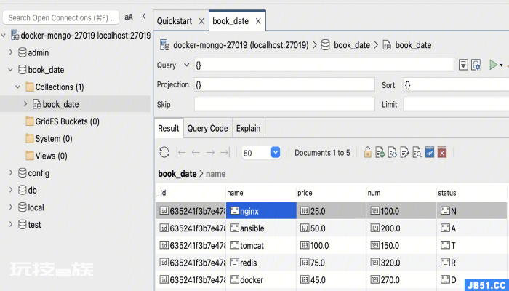Image resolution: width=509 pixels, height=291 pixels.
Task: Click the refresh results icon
Action: pyautogui.click(x=164, y=152)
